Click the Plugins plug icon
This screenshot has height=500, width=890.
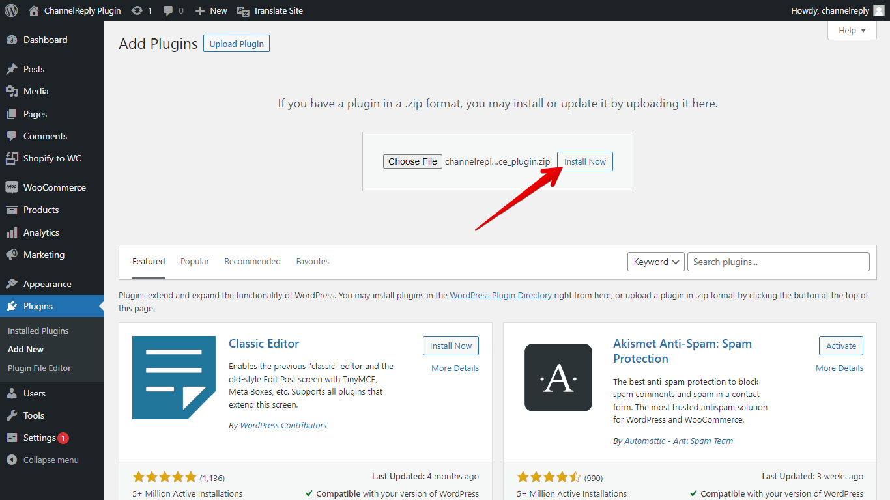coord(12,306)
